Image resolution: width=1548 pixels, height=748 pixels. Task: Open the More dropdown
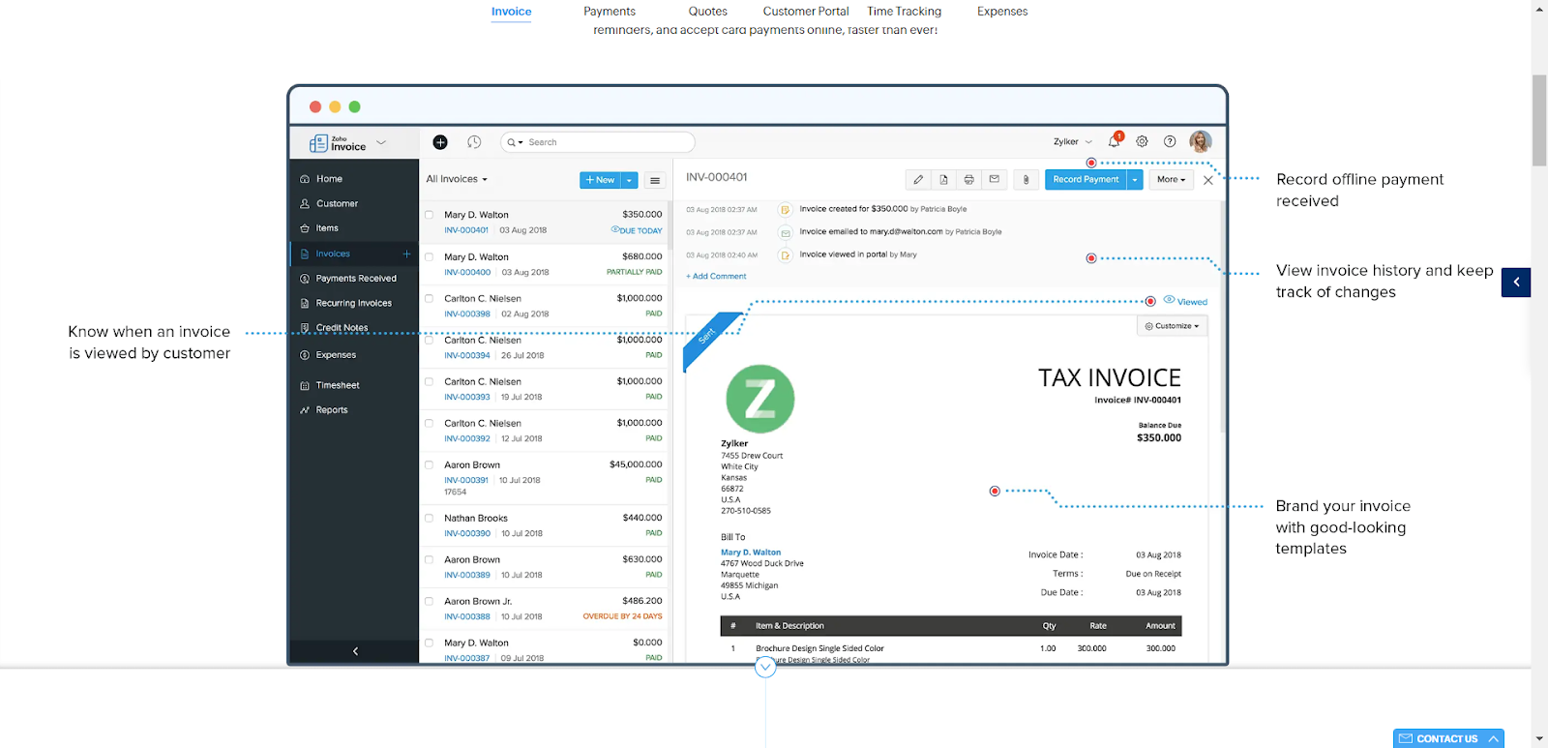1171,180
